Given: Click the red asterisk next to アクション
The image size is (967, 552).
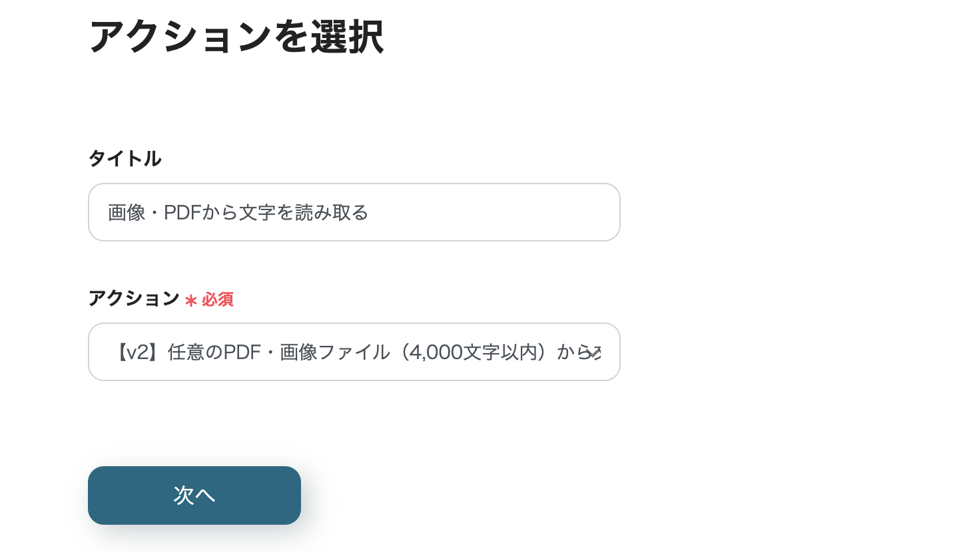Looking at the screenshot, I should pos(190,301).
